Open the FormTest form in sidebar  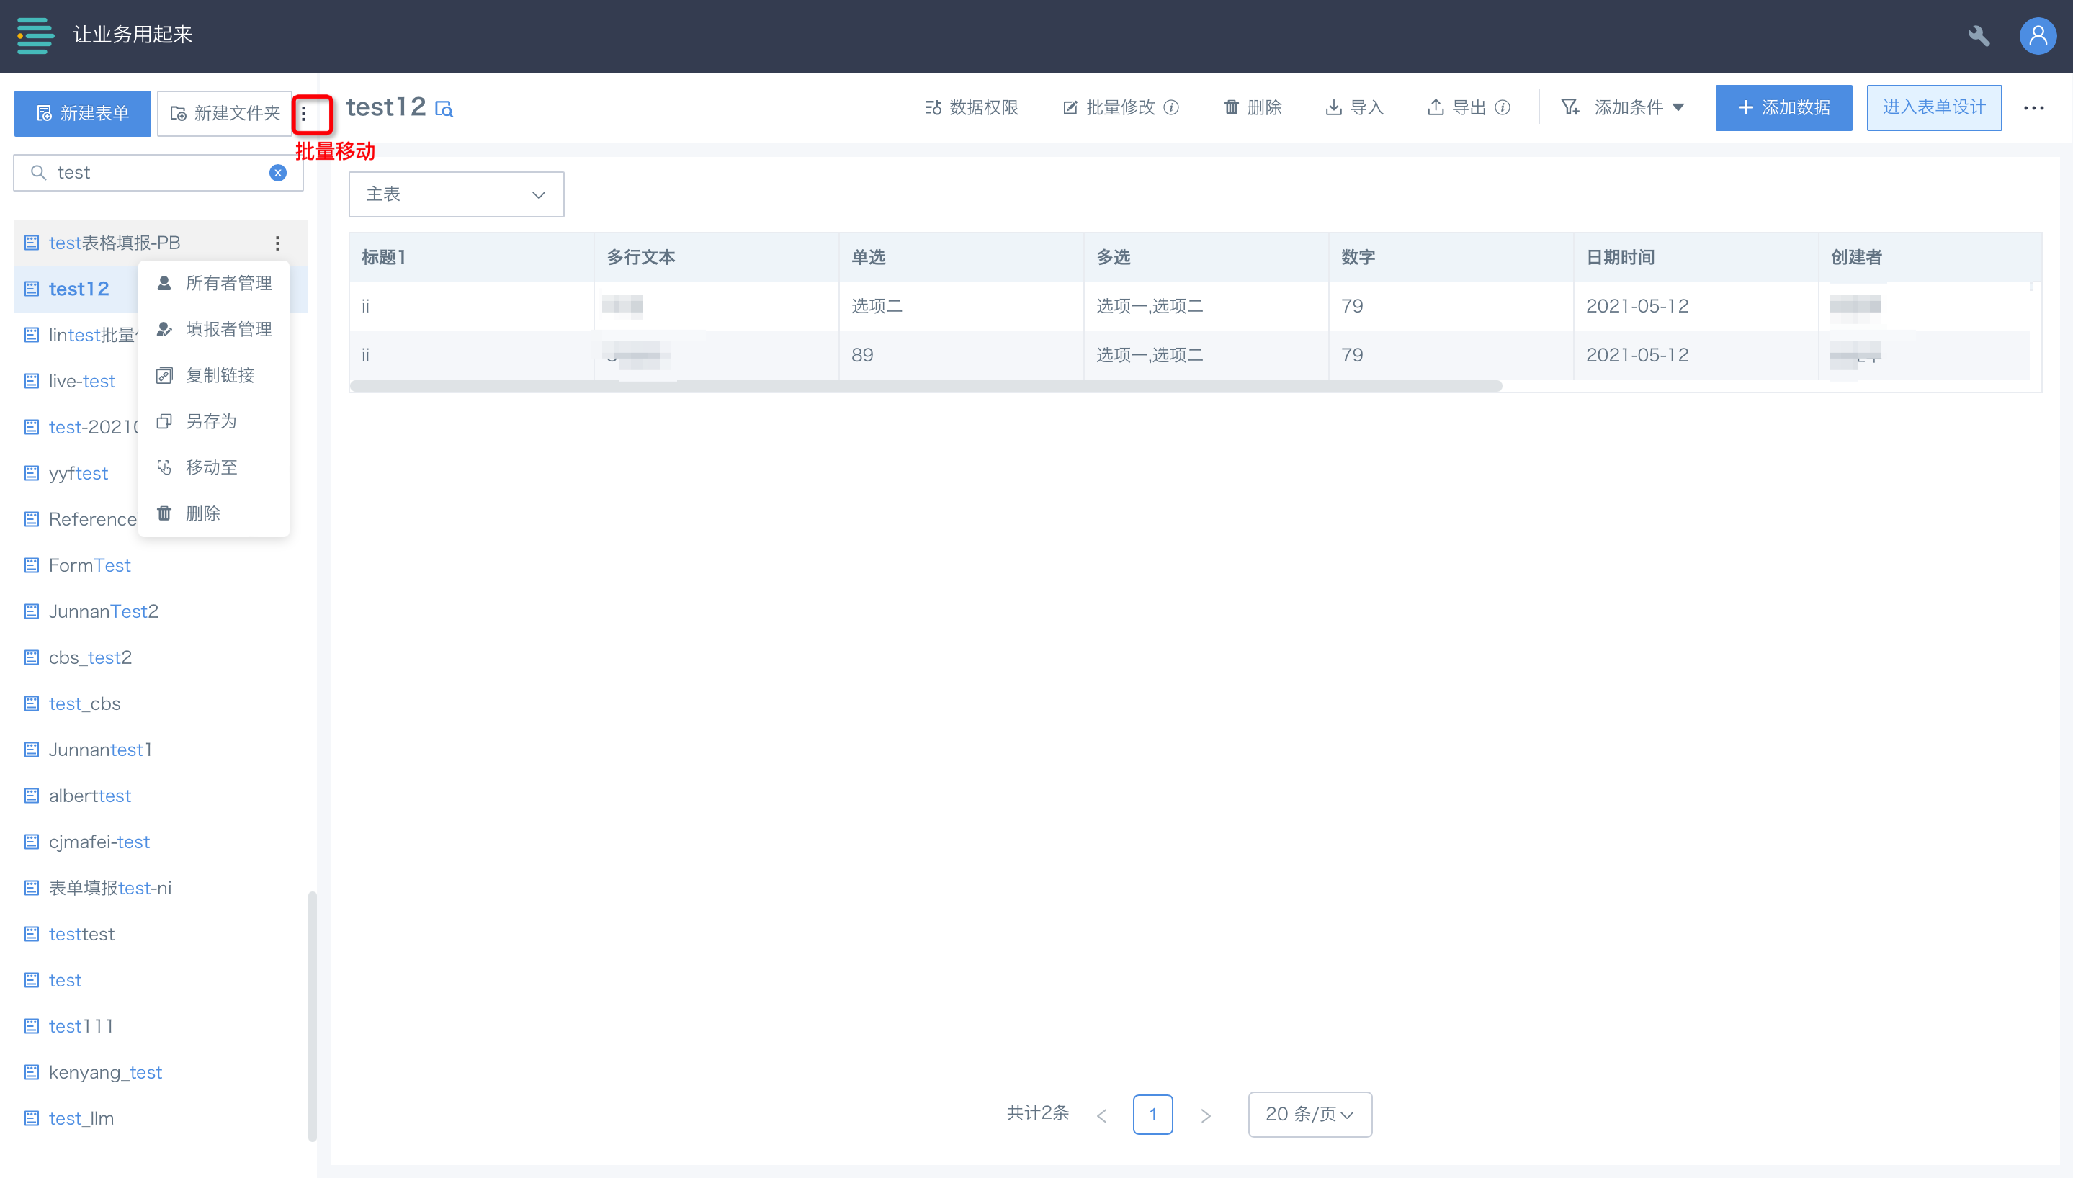coord(89,565)
